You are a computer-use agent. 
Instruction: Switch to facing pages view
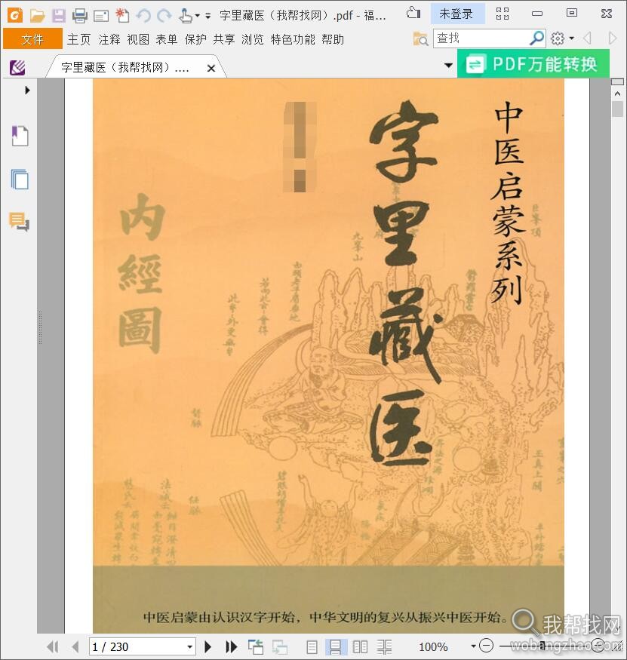(x=360, y=646)
